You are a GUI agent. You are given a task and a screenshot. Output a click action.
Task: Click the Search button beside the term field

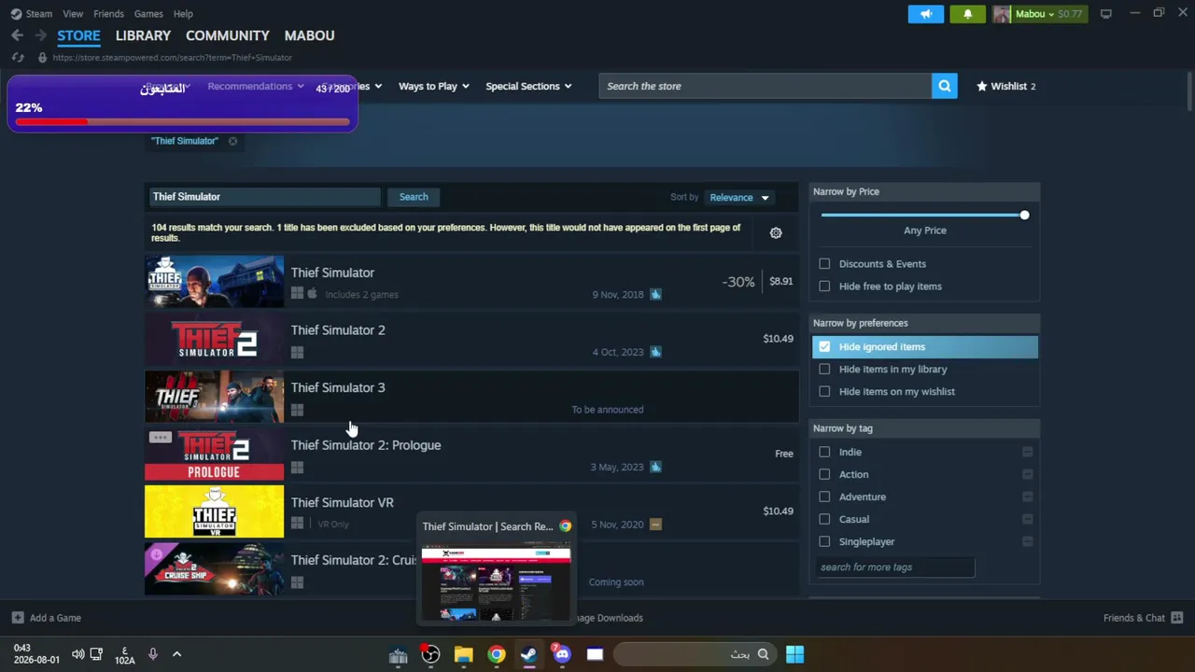[x=414, y=197]
